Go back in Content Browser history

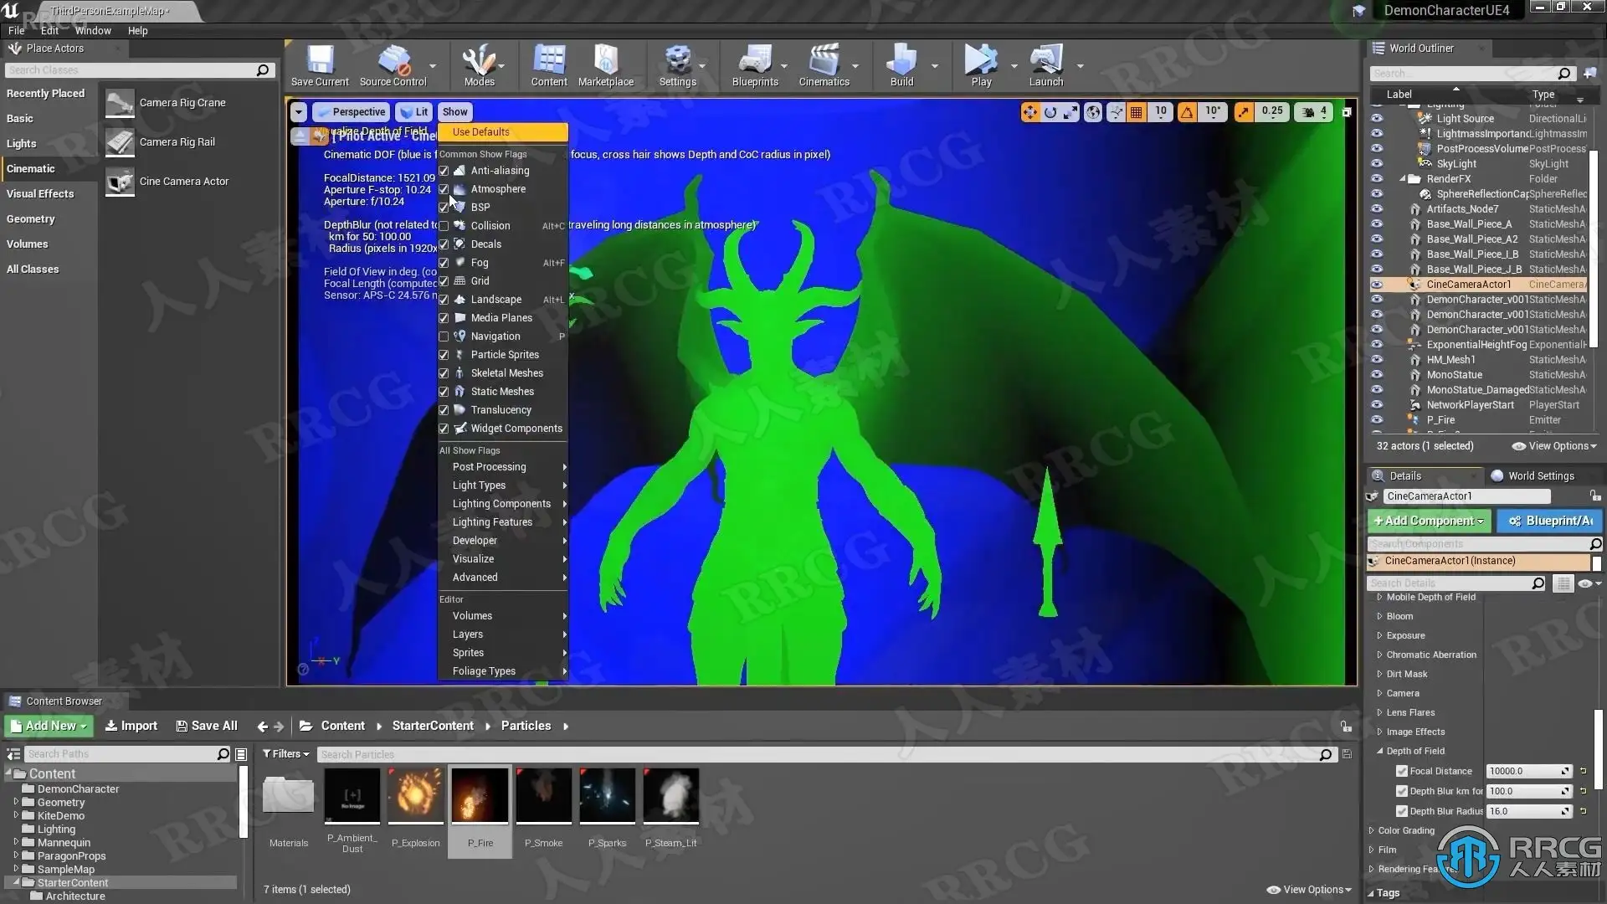[x=263, y=727]
